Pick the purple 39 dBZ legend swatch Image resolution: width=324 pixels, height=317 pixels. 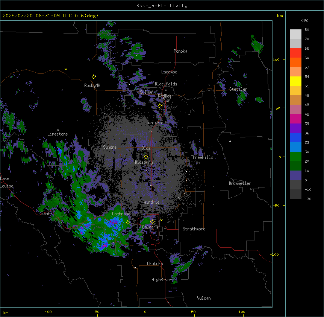(295, 128)
